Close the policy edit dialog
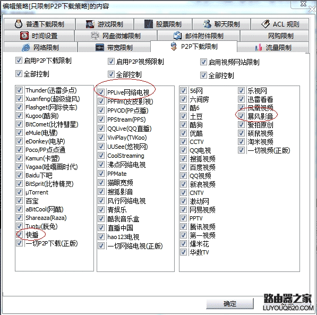Image resolution: width=317 pixels, height=315 pixels. [x=303, y=3]
